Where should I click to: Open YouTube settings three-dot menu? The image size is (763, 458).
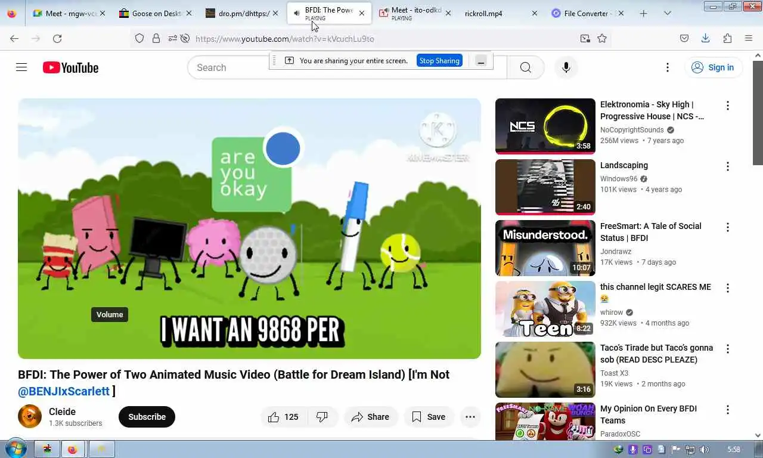(x=668, y=67)
